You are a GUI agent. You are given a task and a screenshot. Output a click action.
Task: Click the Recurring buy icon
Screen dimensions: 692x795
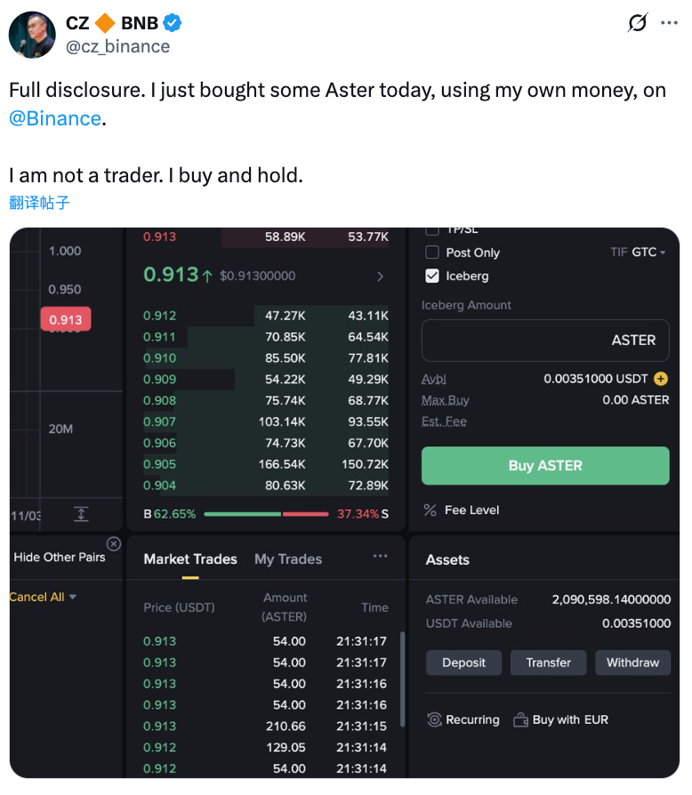click(435, 719)
